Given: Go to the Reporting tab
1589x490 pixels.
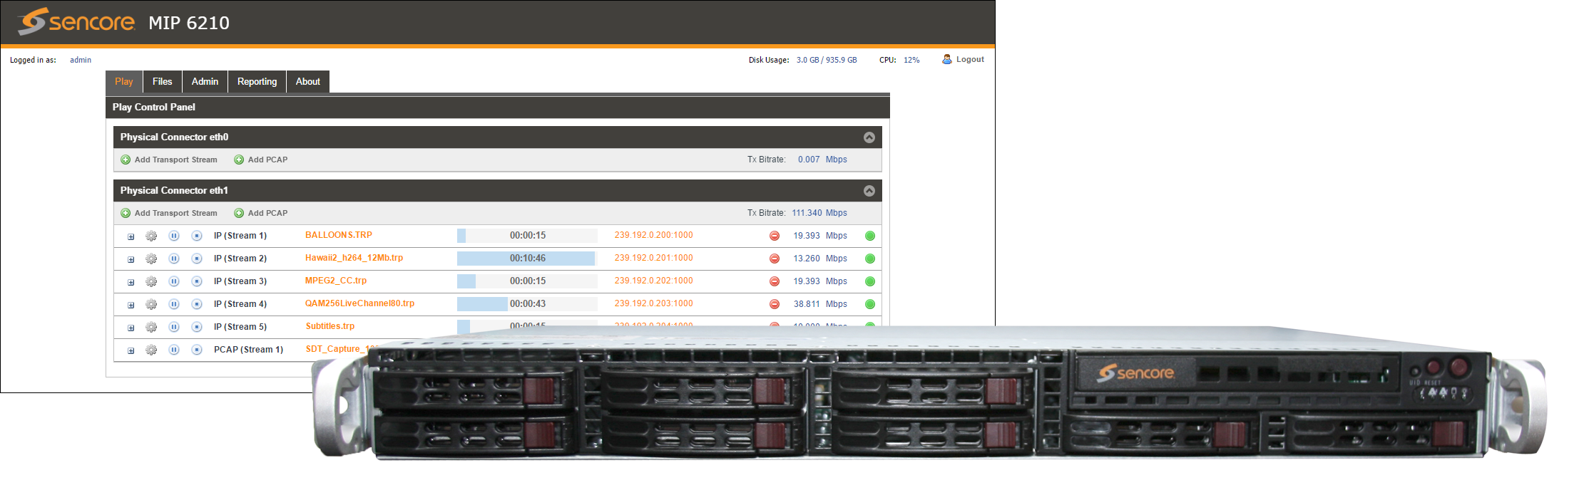Looking at the screenshot, I should coord(257,82).
